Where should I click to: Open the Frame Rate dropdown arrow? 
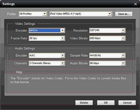pos(62,38)
